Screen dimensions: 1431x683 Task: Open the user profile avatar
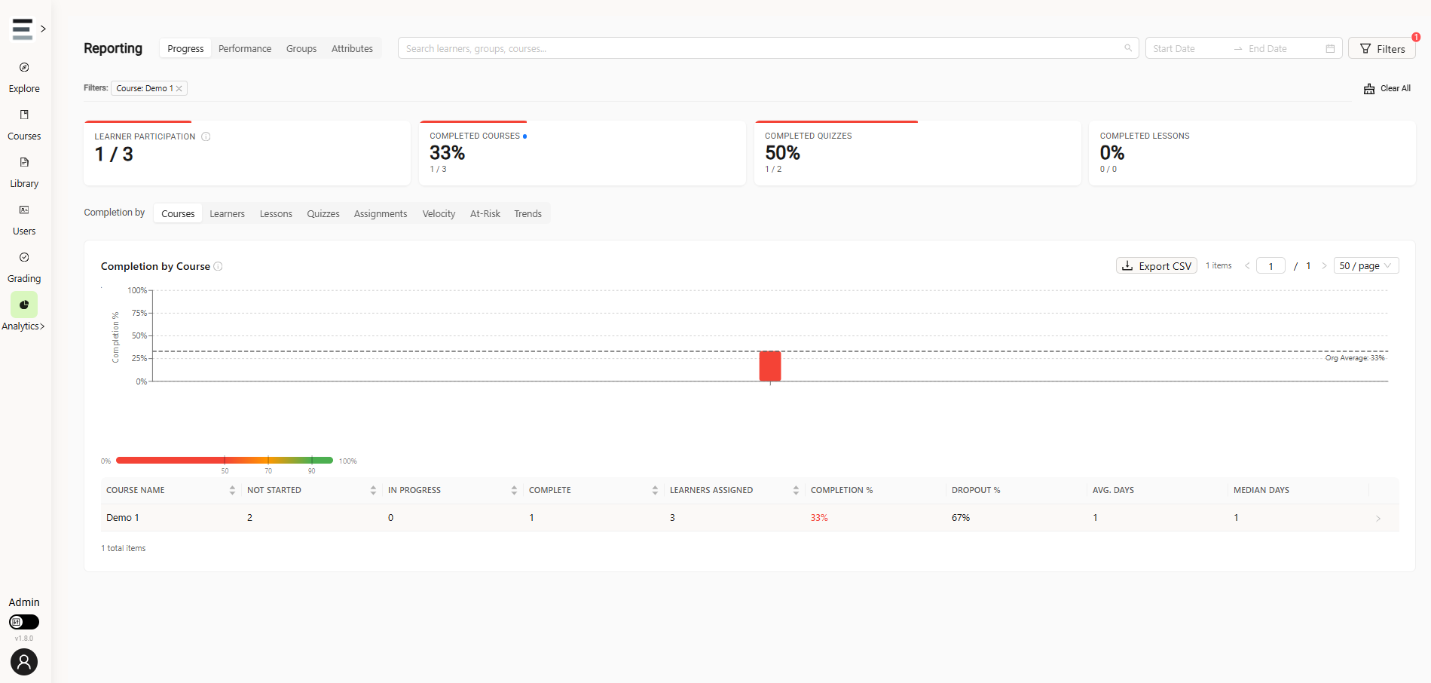24,662
